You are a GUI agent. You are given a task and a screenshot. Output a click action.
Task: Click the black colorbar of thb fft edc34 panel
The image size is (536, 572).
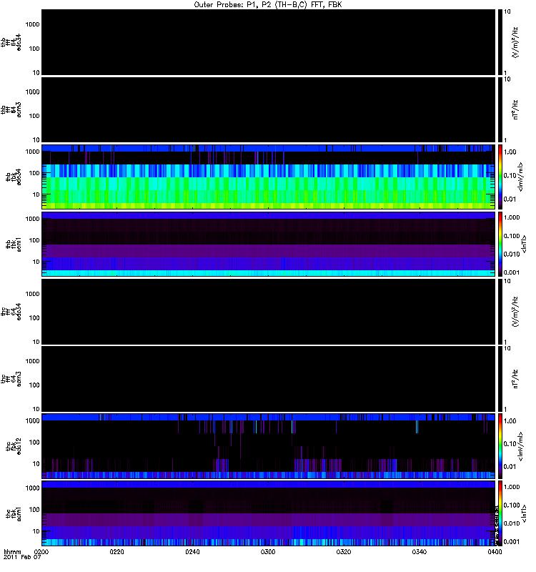tap(500, 42)
